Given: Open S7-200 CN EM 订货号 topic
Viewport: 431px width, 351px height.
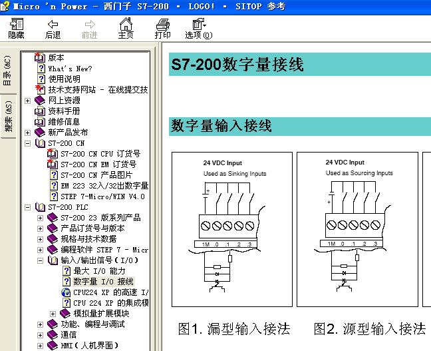Looking at the screenshot, I should point(98,165).
